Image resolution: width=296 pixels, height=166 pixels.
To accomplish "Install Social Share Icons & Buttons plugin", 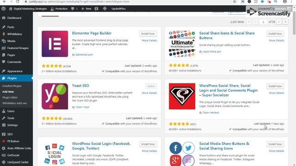I will [275, 34].
